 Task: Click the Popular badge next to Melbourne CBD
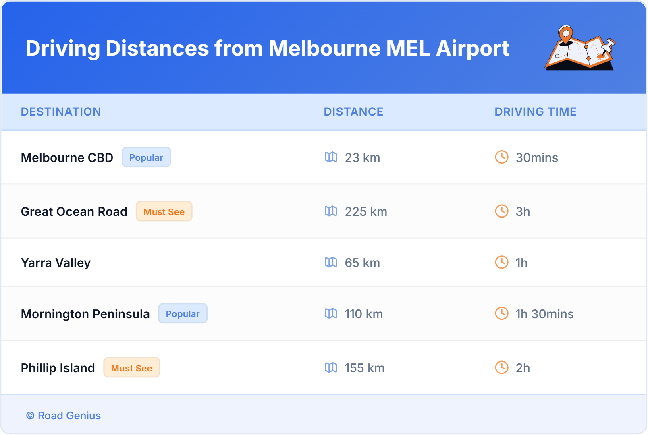click(146, 157)
